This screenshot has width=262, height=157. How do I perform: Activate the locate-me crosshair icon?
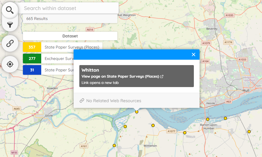coord(10,64)
